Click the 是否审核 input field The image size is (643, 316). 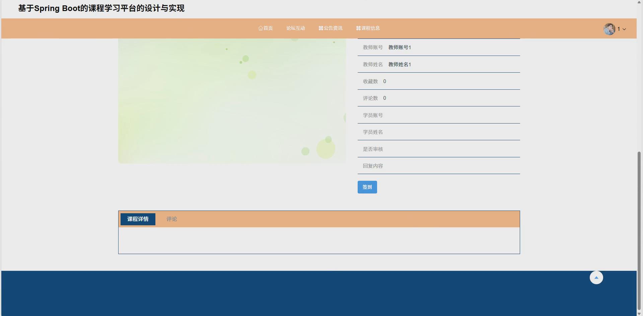(435, 149)
